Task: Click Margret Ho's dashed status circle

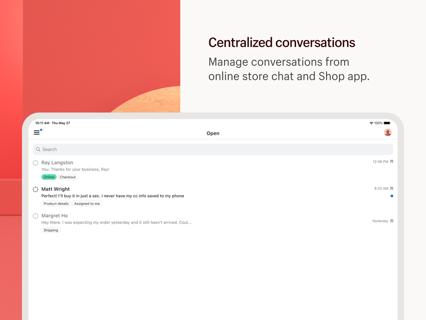Action: (35, 216)
